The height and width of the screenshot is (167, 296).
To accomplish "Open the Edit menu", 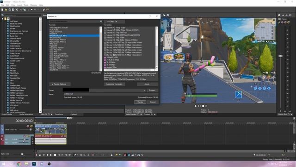I will (7, 5).
